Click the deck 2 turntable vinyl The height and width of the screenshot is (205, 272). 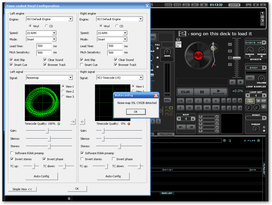[198, 55]
